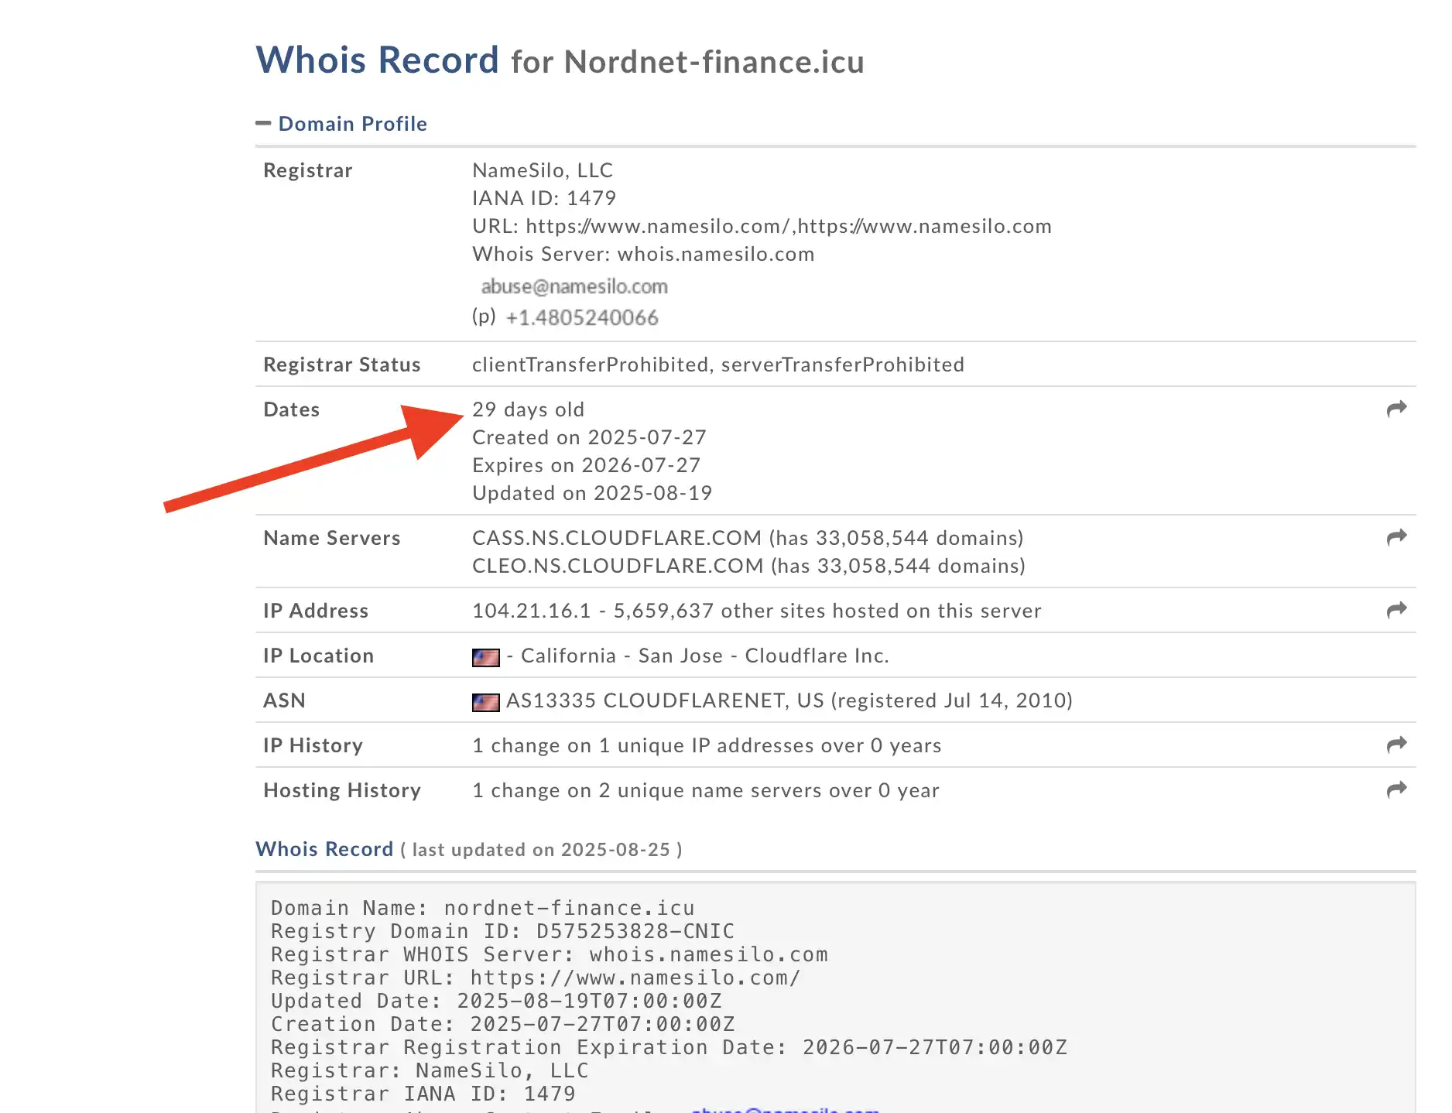Click the IP History value text
The image size is (1452, 1113).
(707, 745)
